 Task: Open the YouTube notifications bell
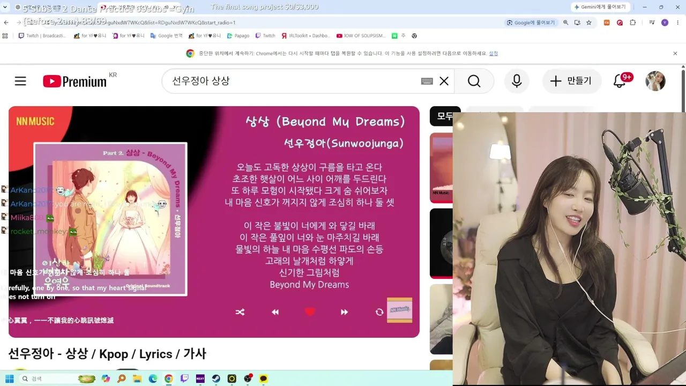tap(620, 81)
